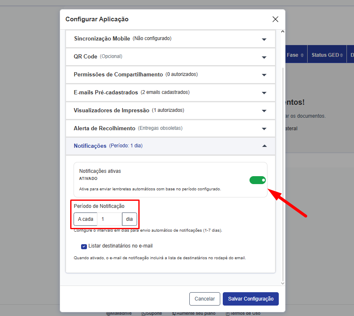Expand Alerta de Recolhimento section

click(x=264, y=129)
